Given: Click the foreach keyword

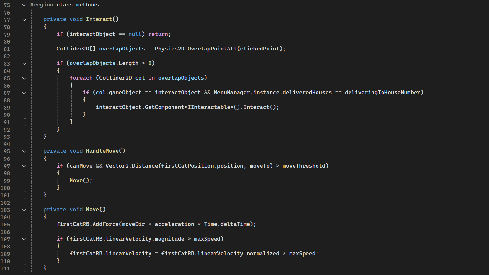Looking at the screenshot, I should click(81, 78).
